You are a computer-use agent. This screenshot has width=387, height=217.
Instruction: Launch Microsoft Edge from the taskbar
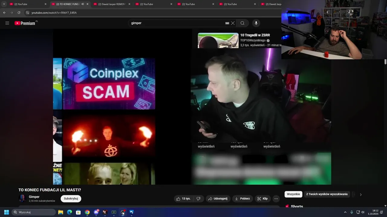pyautogui.click(x=69, y=212)
